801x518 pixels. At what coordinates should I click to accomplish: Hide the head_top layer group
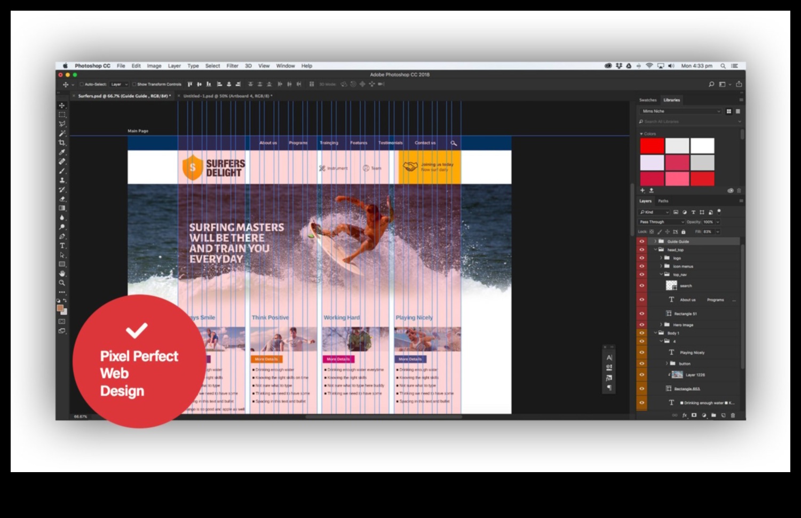[x=641, y=249]
